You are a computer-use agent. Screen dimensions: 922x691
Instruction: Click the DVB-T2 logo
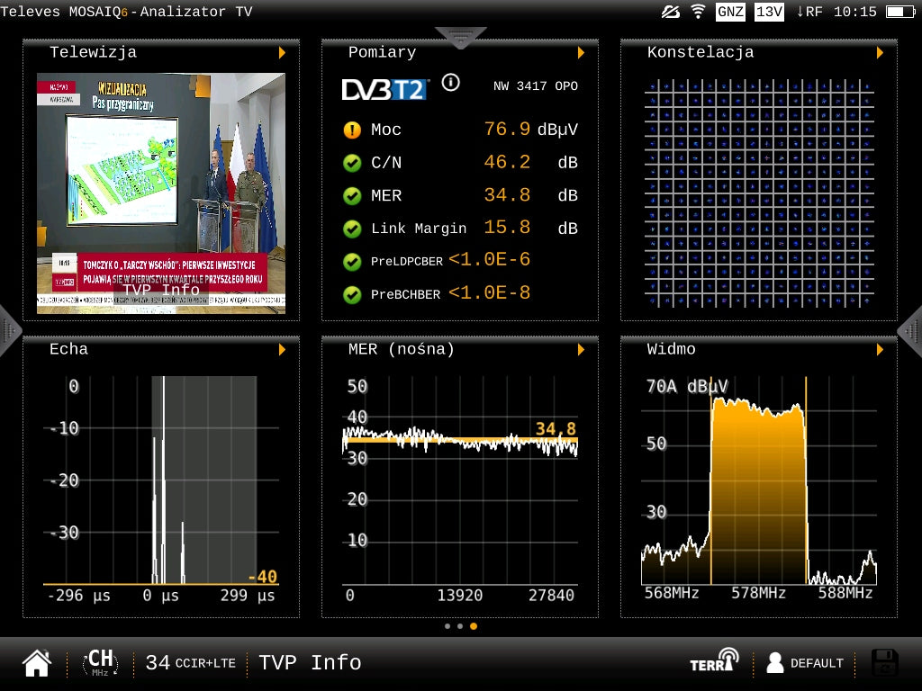[385, 89]
